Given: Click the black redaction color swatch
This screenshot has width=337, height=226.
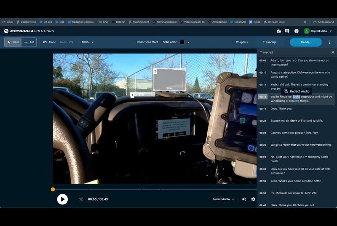Looking at the screenshot, I should click(182, 42).
